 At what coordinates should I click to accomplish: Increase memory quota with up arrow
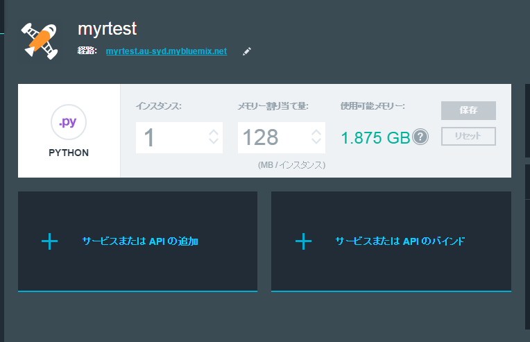(316, 132)
